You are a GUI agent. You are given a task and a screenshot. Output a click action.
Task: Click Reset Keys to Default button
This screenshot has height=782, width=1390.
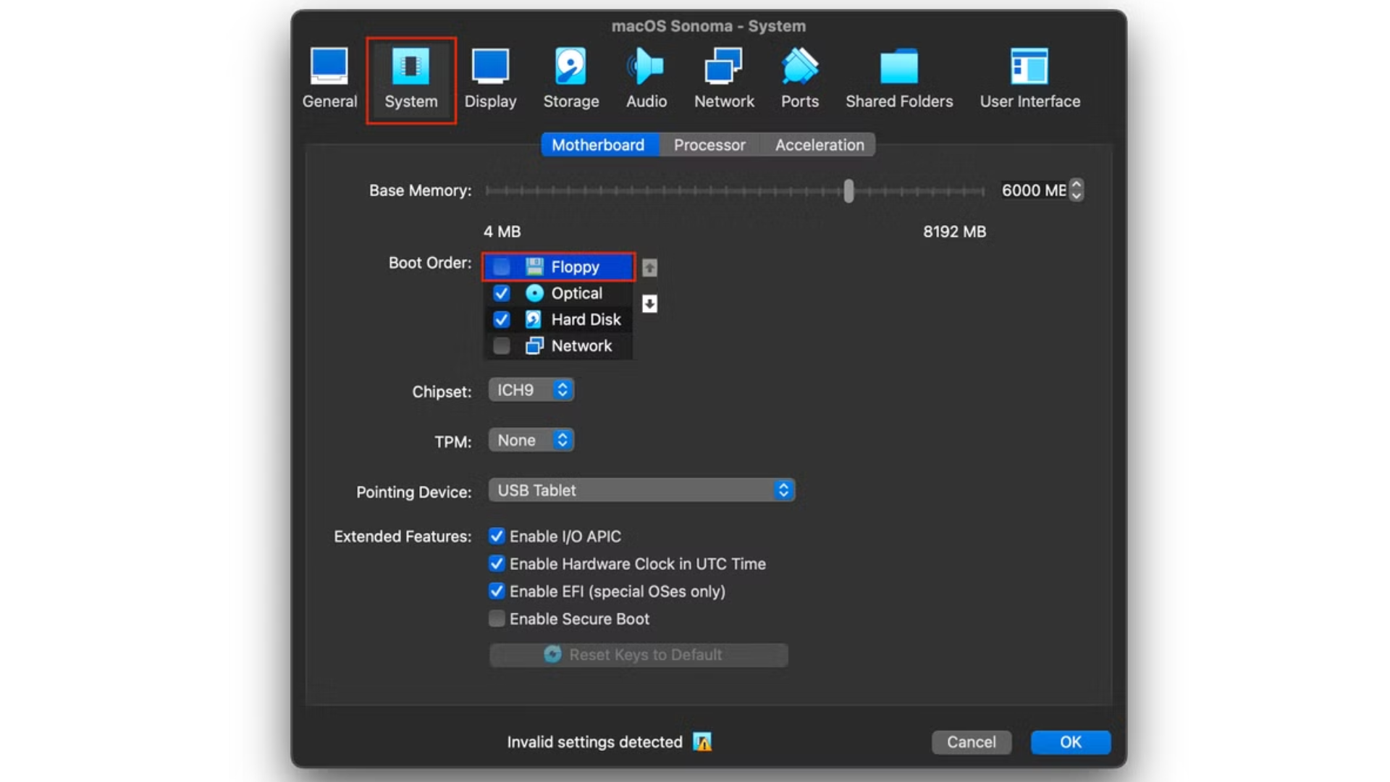coord(639,655)
